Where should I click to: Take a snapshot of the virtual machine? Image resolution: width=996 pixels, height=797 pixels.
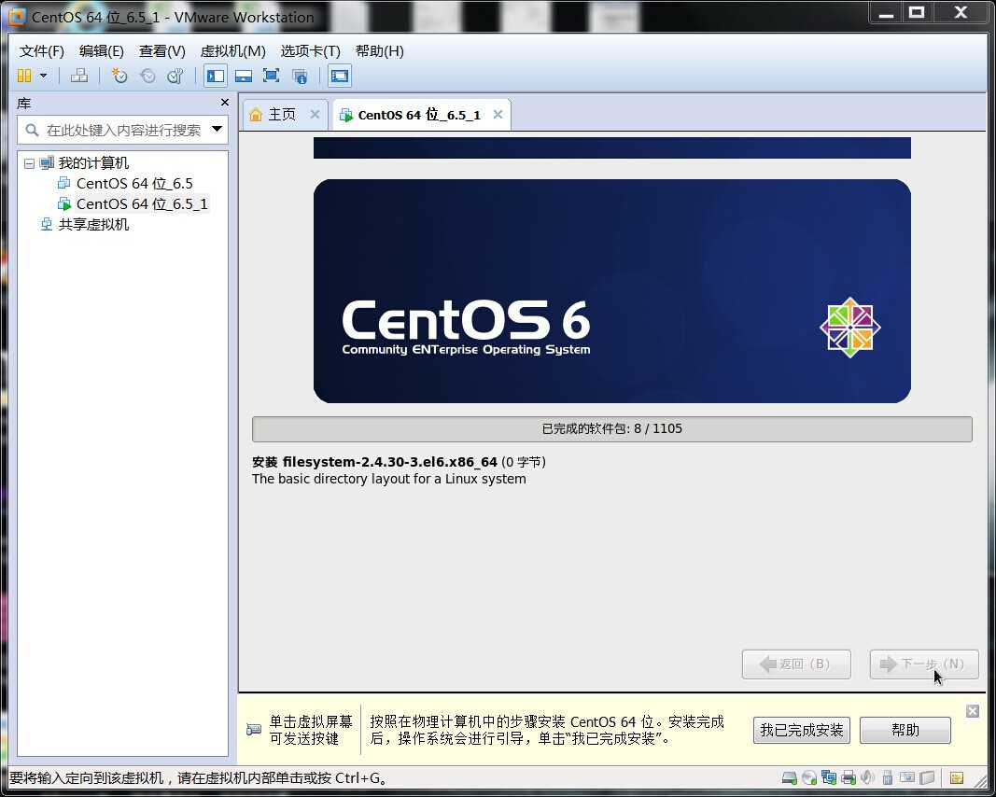pos(119,77)
